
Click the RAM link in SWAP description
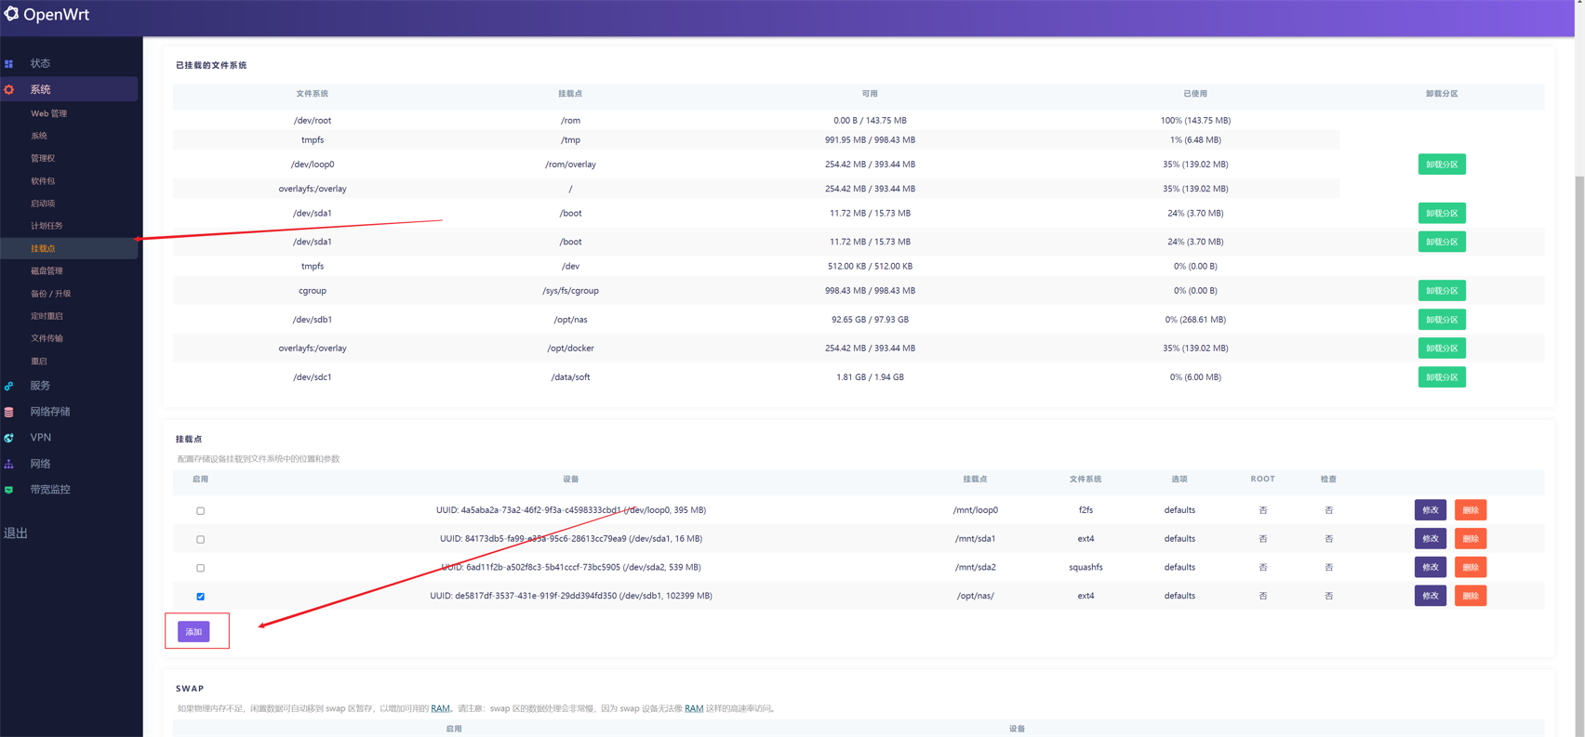pos(440,708)
